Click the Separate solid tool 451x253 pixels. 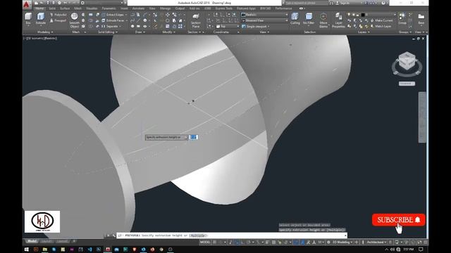(111, 27)
